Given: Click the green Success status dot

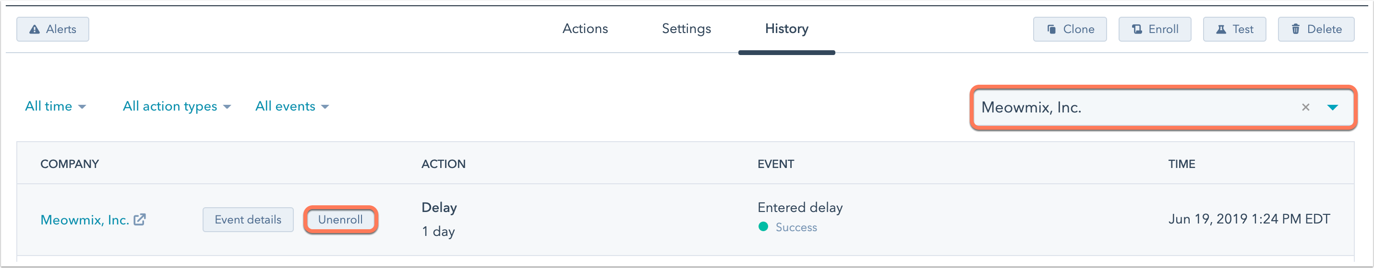Looking at the screenshot, I should pos(763,227).
